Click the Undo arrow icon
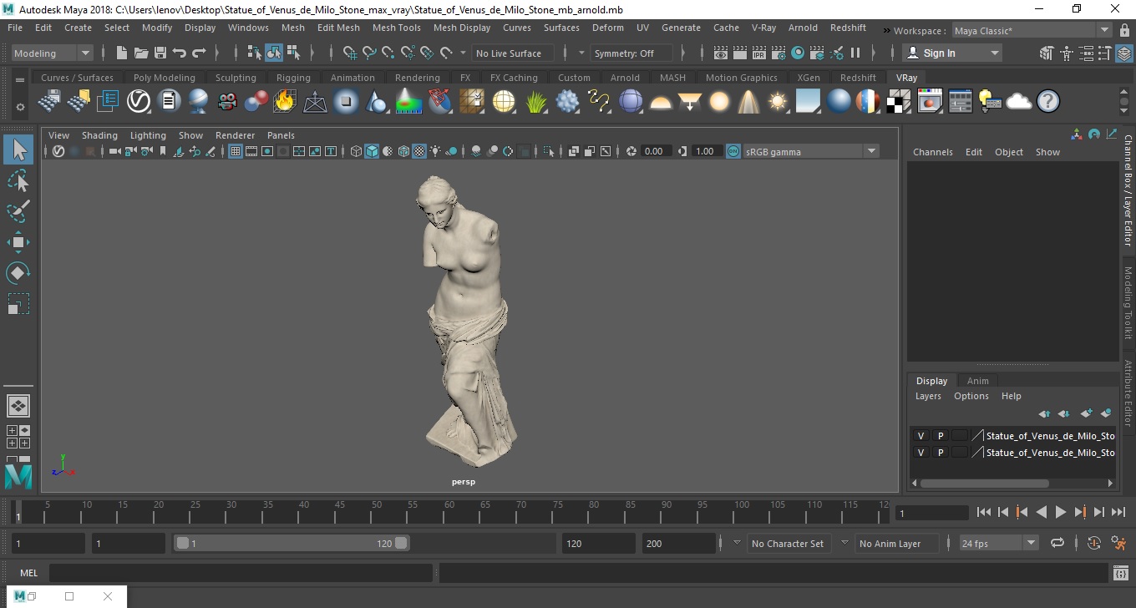 click(180, 53)
